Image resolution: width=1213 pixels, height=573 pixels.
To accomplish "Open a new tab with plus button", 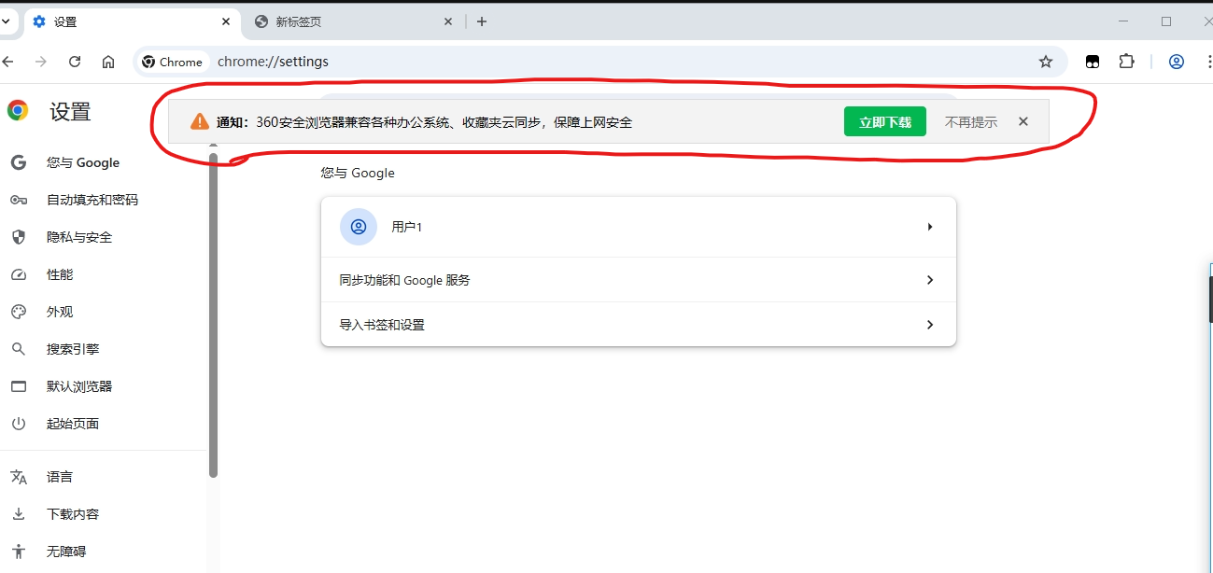I will [x=482, y=21].
